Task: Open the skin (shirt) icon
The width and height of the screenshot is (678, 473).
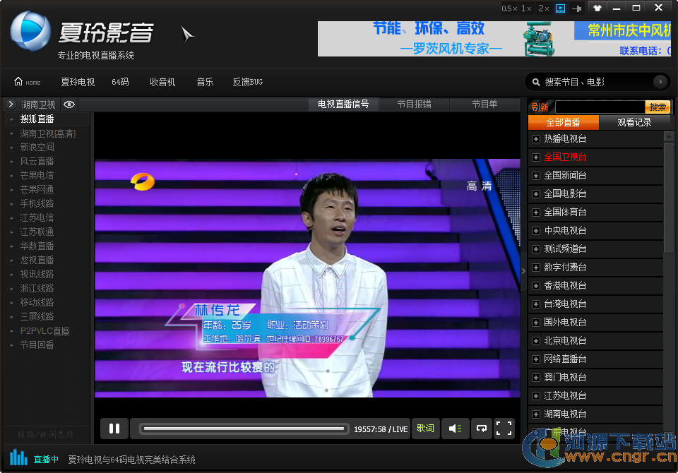Action: (597, 8)
